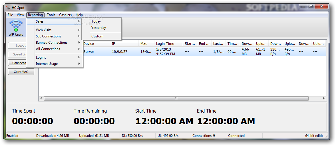Sort by the Mac column header

point(146,43)
